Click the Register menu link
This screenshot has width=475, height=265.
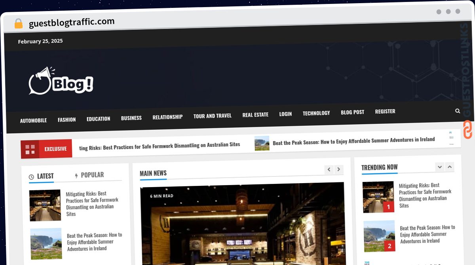point(385,112)
